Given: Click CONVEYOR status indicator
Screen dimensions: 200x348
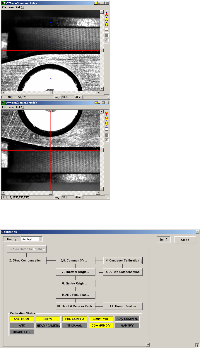Looking at the screenshot, I should click(101, 319).
